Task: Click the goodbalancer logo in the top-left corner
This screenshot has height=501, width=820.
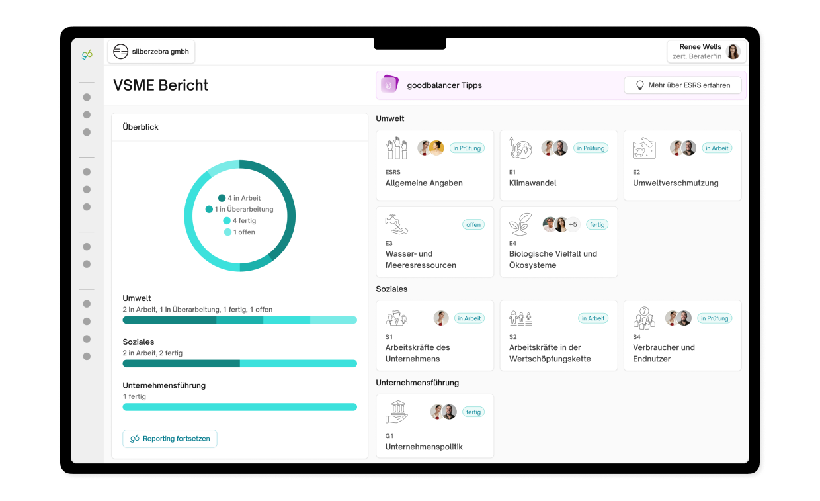Action: [87, 54]
